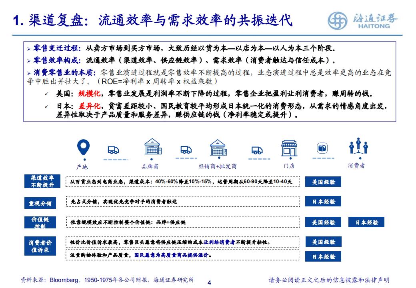Select the text 先占式分销
This screenshot has width=416, height=288.
coord(84,202)
